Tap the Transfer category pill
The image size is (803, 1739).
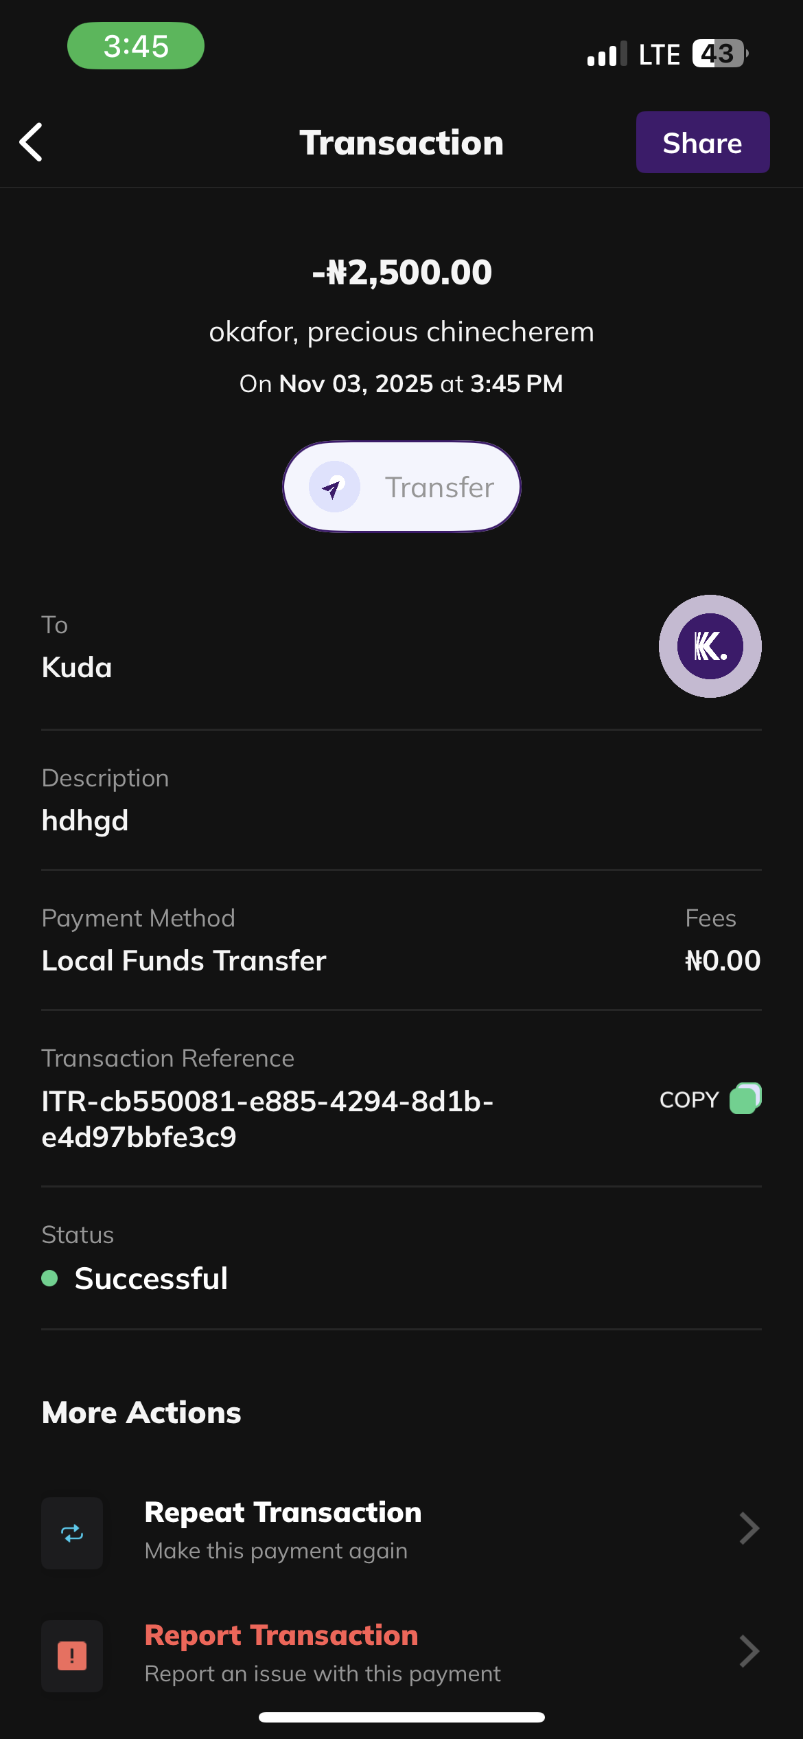pyautogui.click(x=401, y=487)
